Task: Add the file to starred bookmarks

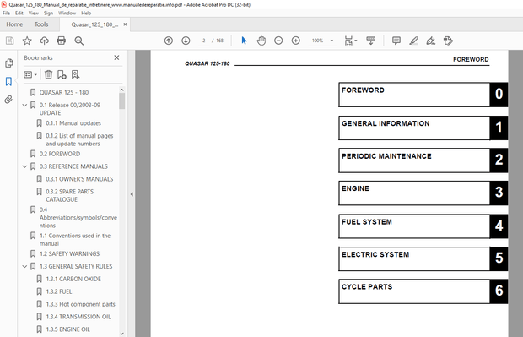Action: pos(27,41)
